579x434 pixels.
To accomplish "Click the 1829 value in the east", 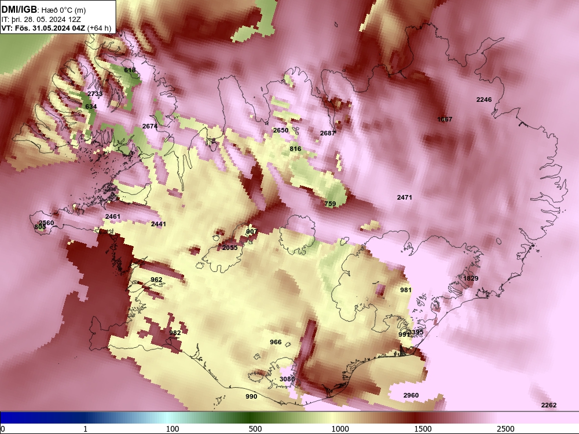I will [x=471, y=278].
